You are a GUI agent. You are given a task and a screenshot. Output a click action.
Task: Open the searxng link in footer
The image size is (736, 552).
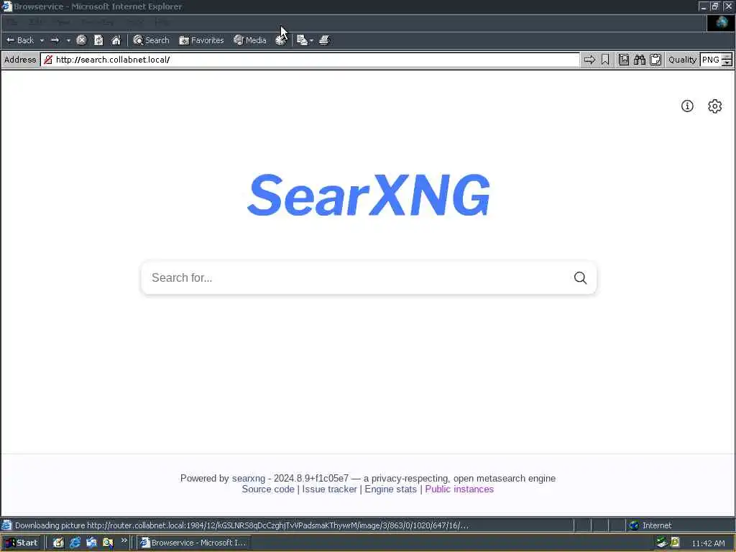click(248, 478)
